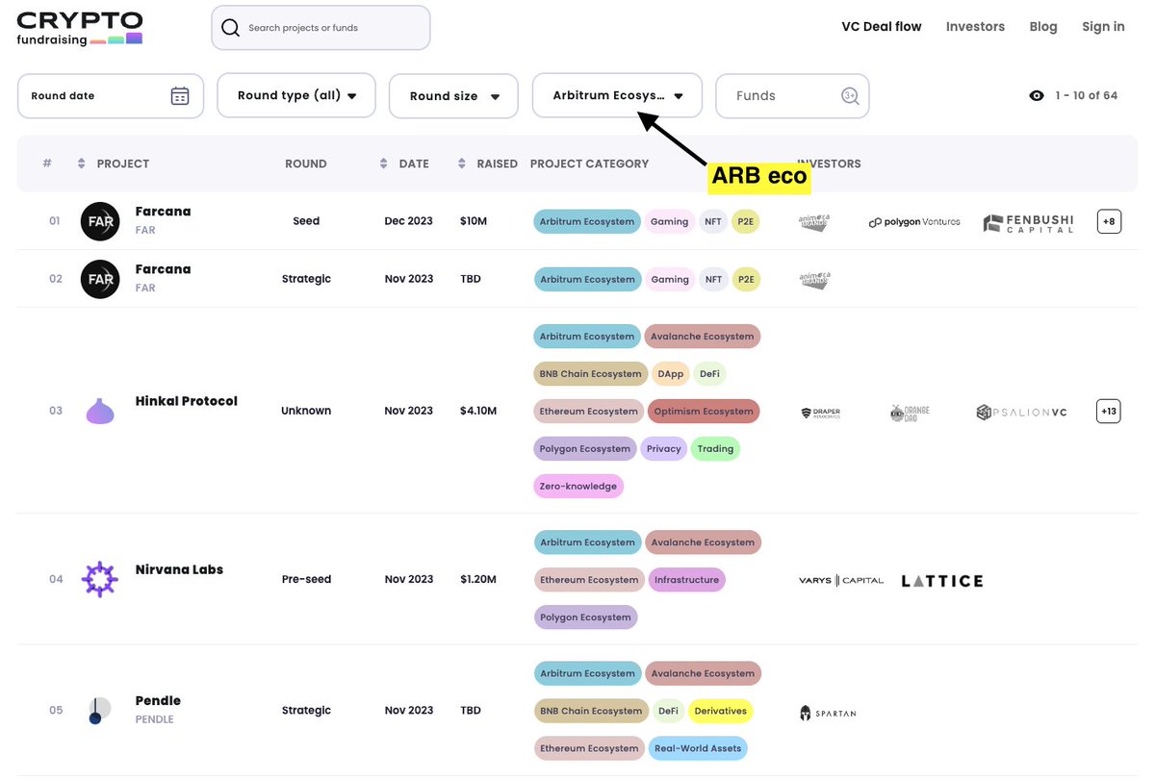The width and height of the screenshot is (1155, 780).
Task: Click the Gaming tag in row 01
Action: point(669,221)
